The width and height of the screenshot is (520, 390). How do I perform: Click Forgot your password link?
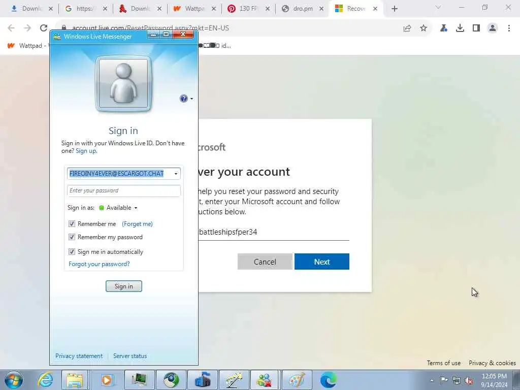coord(99,264)
